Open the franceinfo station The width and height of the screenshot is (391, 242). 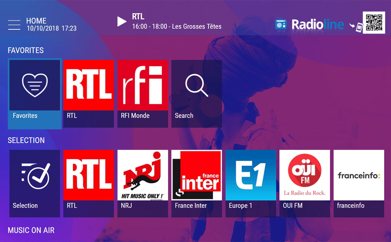(x=358, y=175)
